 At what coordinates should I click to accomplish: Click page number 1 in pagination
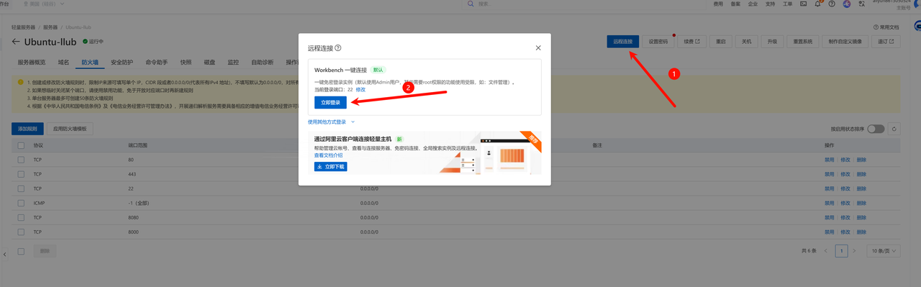click(841, 251)
